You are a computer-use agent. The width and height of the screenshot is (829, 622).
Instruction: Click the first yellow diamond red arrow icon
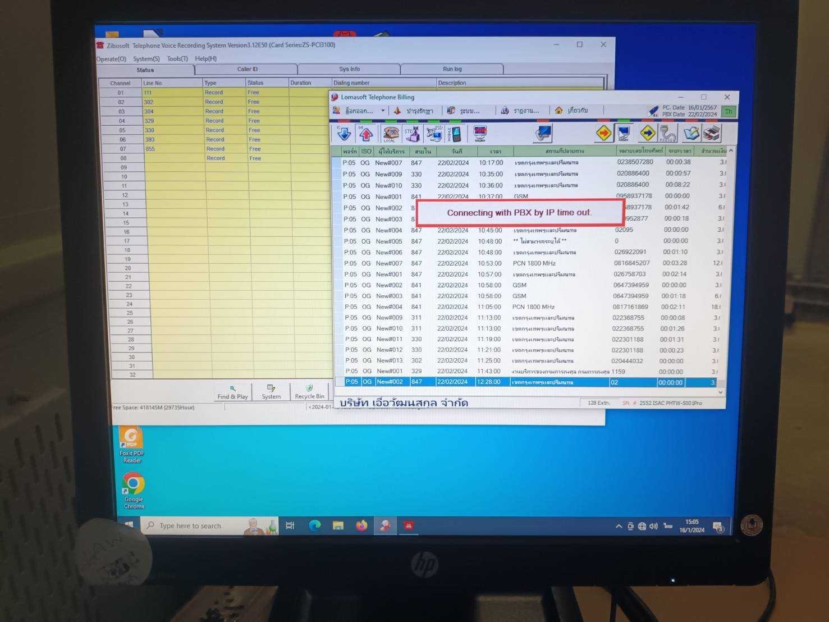603,133
